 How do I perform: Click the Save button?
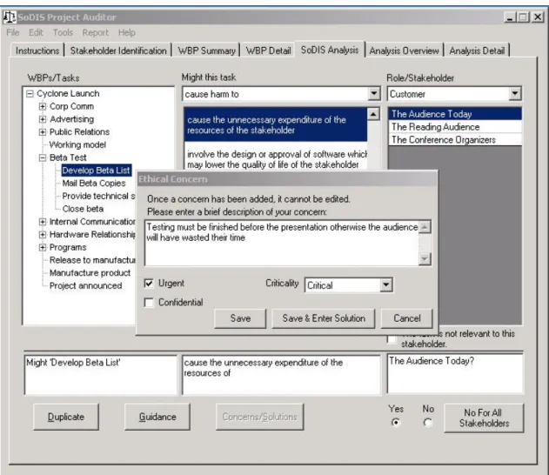click(x=240, y=318)
